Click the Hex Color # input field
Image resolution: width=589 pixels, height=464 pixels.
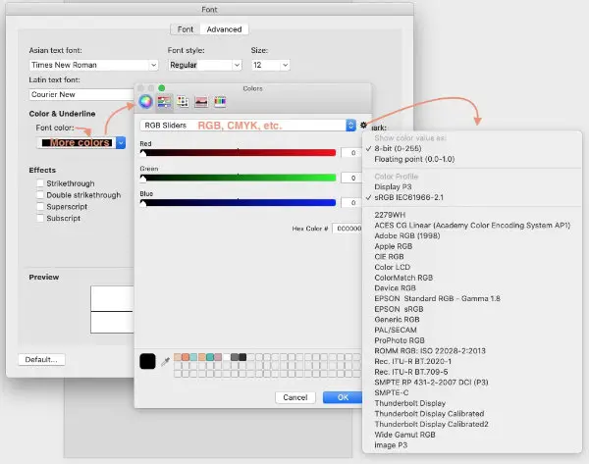click(348, 229)
